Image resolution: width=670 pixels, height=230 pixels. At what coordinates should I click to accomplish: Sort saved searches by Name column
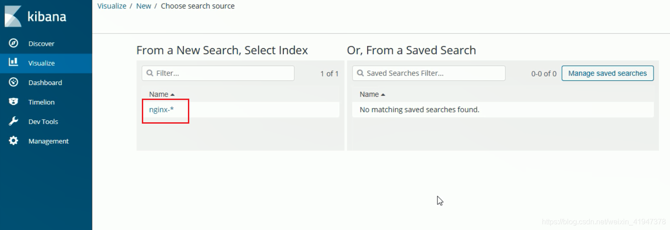tap(372, 94)
